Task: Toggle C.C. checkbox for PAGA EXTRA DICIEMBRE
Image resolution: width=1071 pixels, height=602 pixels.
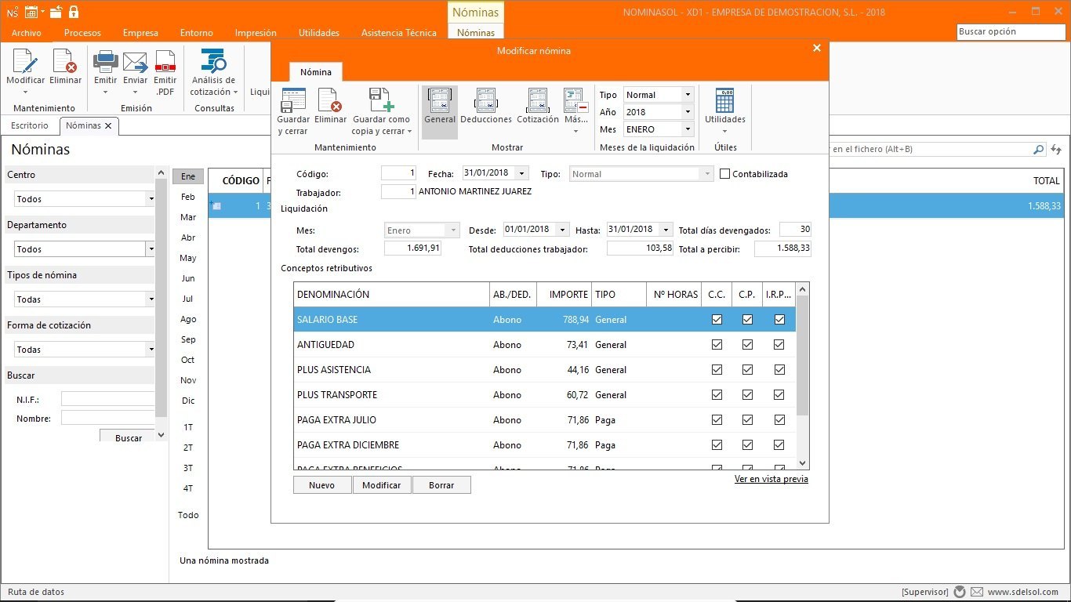Action: point(717,445)
